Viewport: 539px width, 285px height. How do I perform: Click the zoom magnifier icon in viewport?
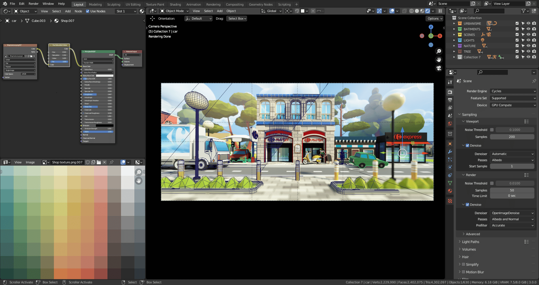[439, 51]
